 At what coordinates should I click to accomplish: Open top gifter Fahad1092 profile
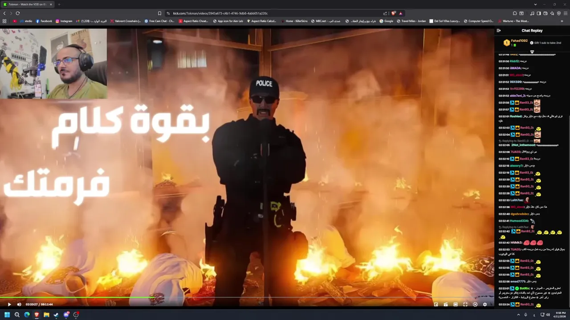(519, 41)
